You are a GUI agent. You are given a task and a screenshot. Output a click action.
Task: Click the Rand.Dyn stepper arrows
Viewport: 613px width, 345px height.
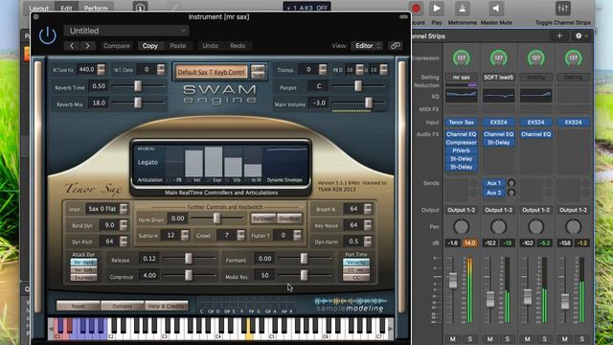[124, 225]
